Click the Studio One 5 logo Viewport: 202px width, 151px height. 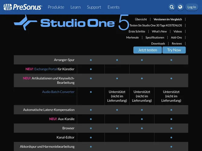pyautogui.click(x=71, y=23)
